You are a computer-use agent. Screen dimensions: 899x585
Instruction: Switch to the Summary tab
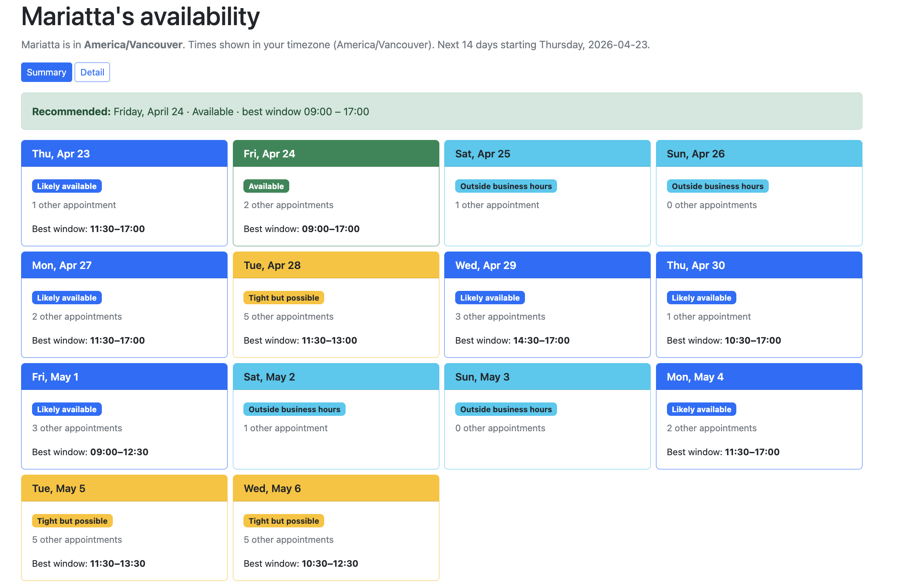pos(46,72)
